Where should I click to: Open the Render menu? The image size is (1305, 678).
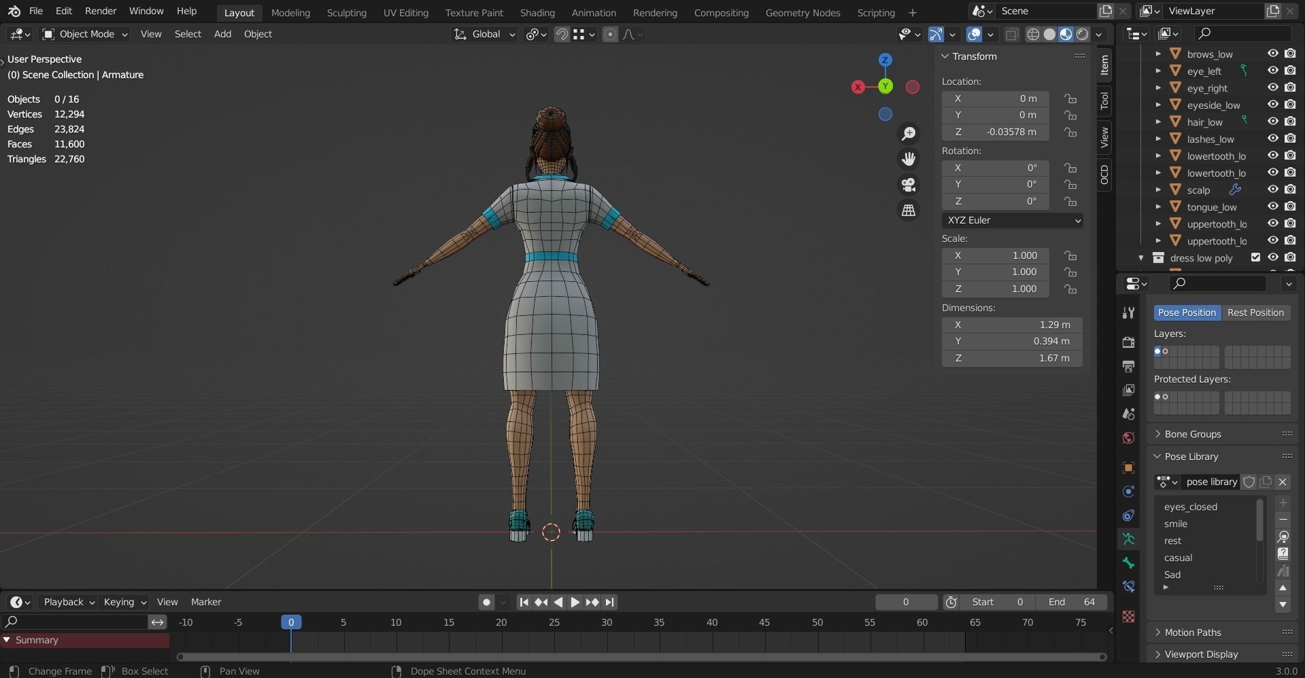[x=101, y=11]
